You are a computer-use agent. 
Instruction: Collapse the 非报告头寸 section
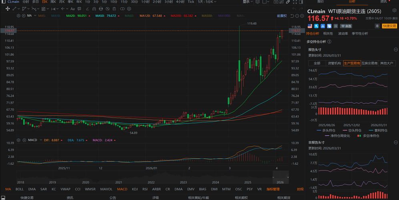click(x=396, y=142)
